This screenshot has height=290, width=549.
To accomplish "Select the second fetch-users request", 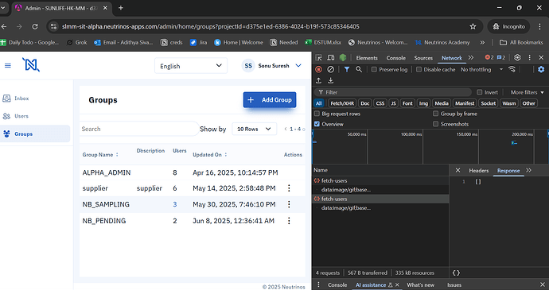I will [x=380, y=199].
